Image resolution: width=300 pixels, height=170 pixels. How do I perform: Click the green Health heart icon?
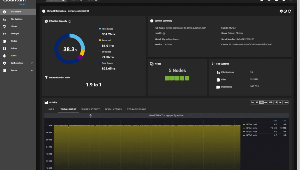click(x=164, y=34)
